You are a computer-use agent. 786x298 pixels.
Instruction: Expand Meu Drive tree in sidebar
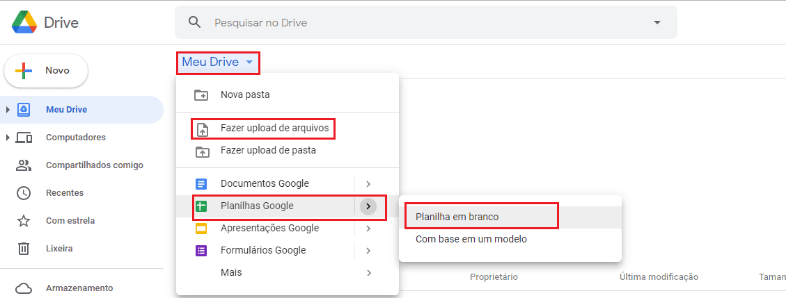point(8,110)
